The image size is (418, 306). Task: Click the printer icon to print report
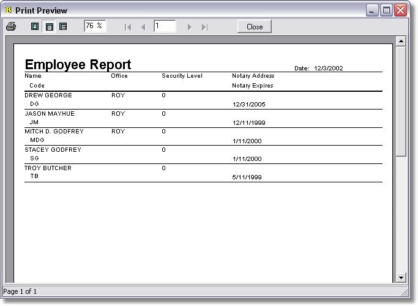[x=11, y=26]
